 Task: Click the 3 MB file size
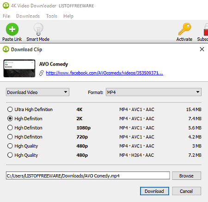tap(197, 146)
